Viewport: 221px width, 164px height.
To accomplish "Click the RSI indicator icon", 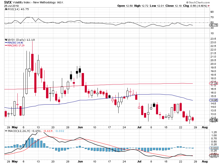I will (x=6, y=9).
